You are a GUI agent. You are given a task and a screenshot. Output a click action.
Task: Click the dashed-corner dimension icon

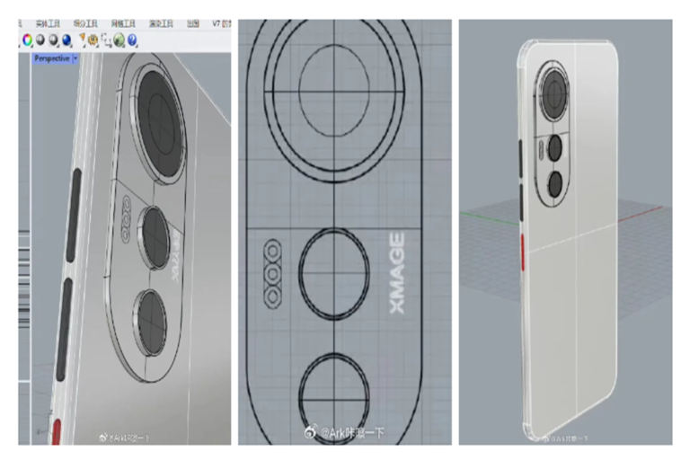point(106,40)
